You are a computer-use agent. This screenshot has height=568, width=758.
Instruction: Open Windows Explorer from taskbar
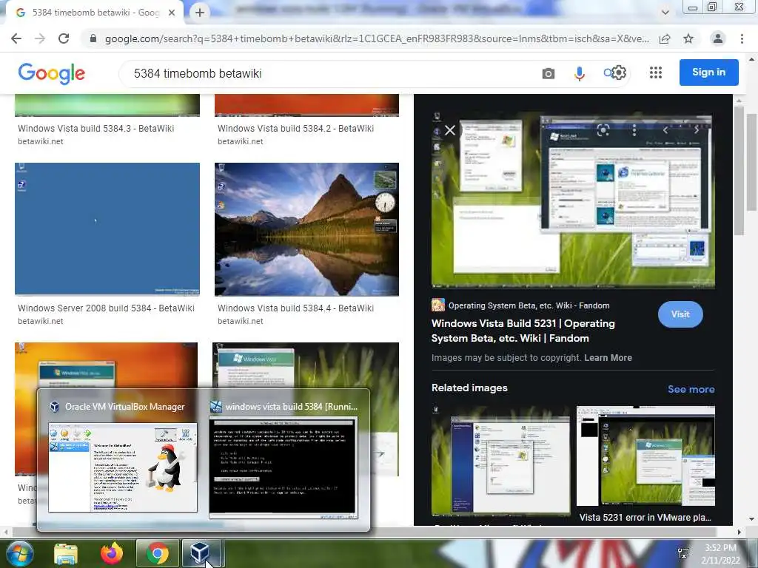point(66,553)
